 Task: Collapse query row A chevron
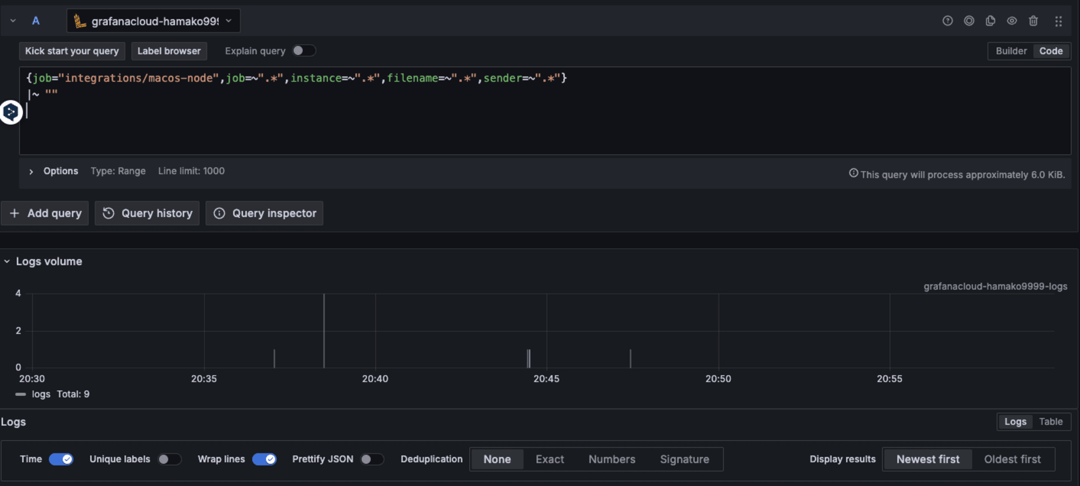click(x=13, y=21)
